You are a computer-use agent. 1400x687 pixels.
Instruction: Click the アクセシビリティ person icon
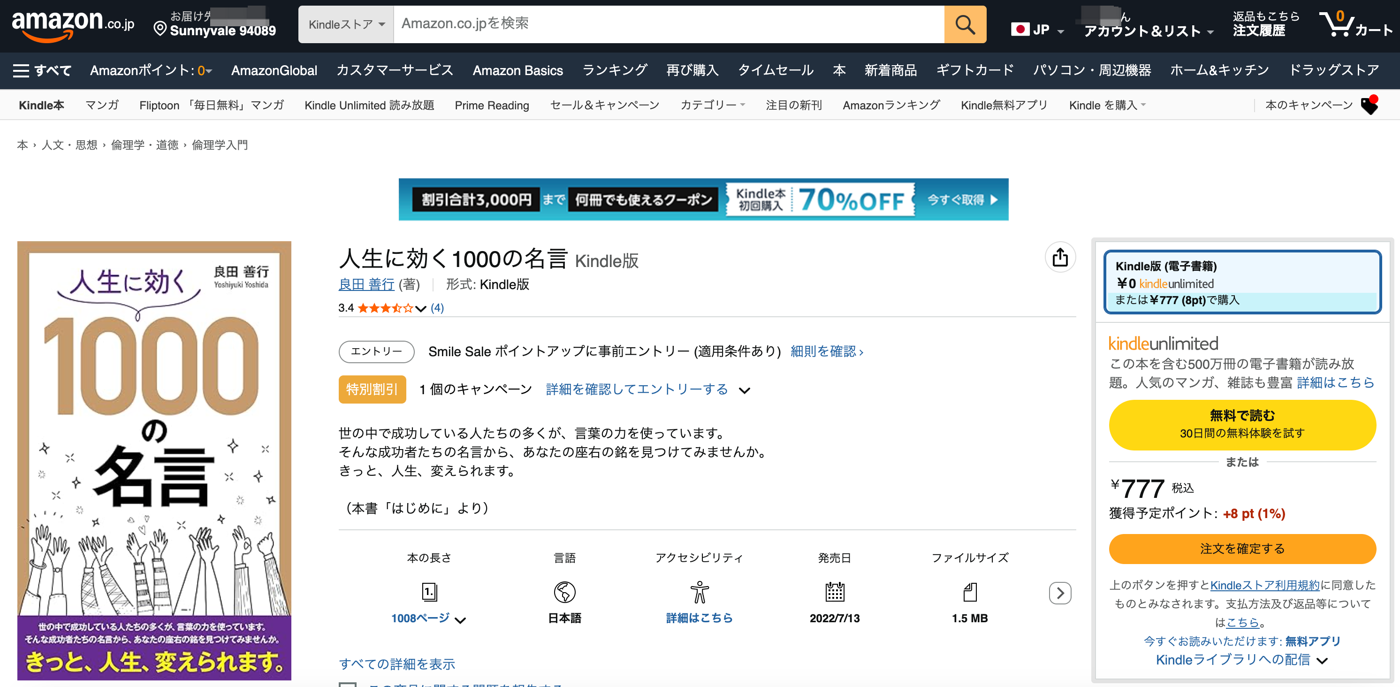click(x=700, y=592)
